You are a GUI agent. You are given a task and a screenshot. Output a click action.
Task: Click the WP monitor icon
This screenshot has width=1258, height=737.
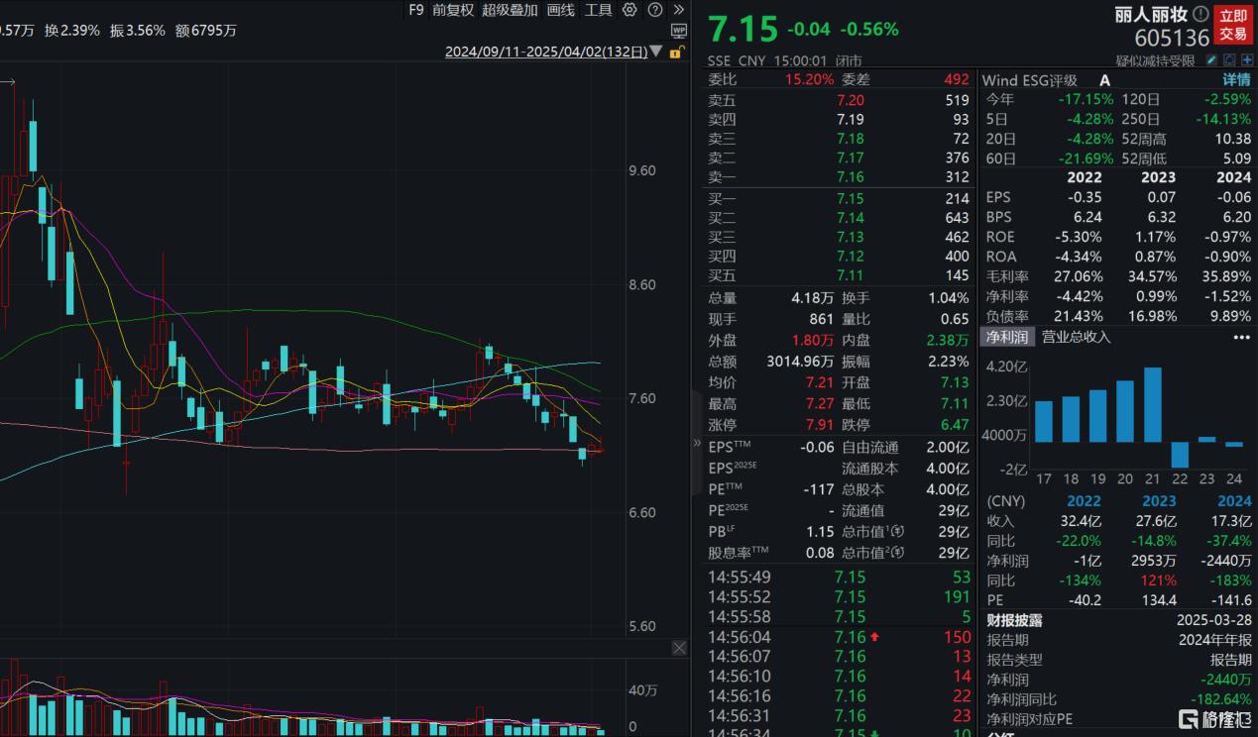coord(678,32)
